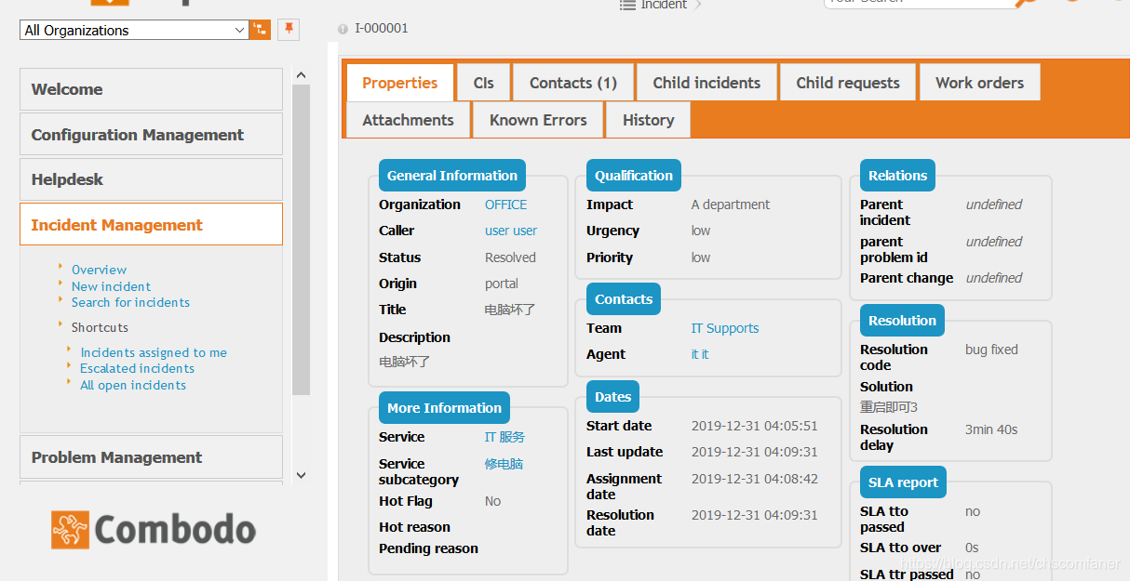This screenshot has height=581, width=1130.
Task: Click the More Information section header
Action: (444, 407)
